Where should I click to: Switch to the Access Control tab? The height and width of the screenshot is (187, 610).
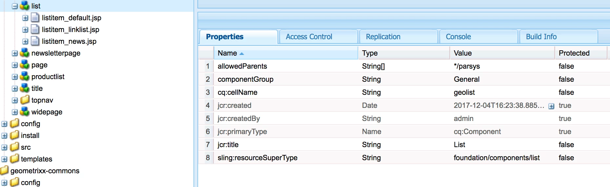309,37
